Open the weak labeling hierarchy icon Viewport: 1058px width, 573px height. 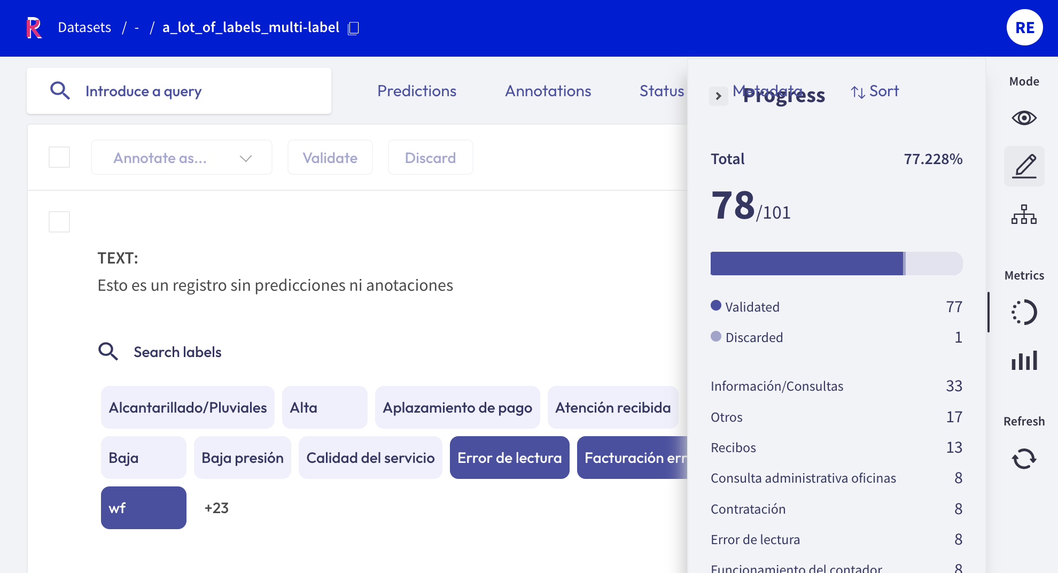1024,215
